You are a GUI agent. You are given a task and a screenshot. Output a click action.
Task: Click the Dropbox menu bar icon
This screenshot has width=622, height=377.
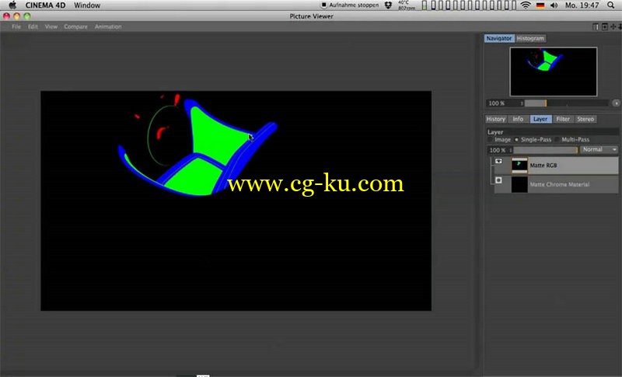389,5
